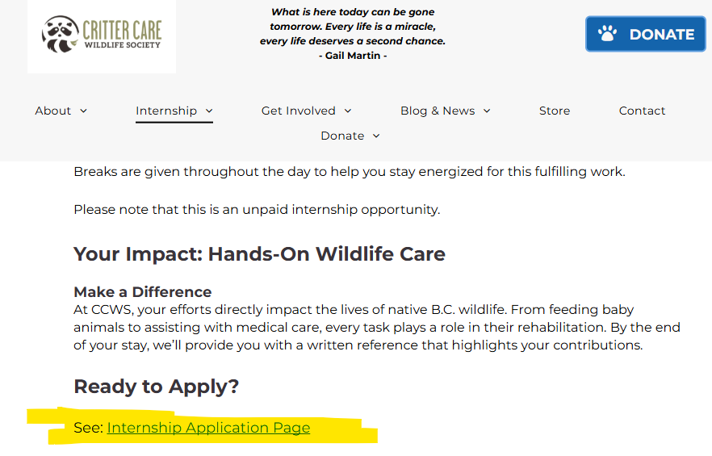Viewport: 712px width, 456px height.
Task: Click the raccoon logo icon
Action: point(60,33)
